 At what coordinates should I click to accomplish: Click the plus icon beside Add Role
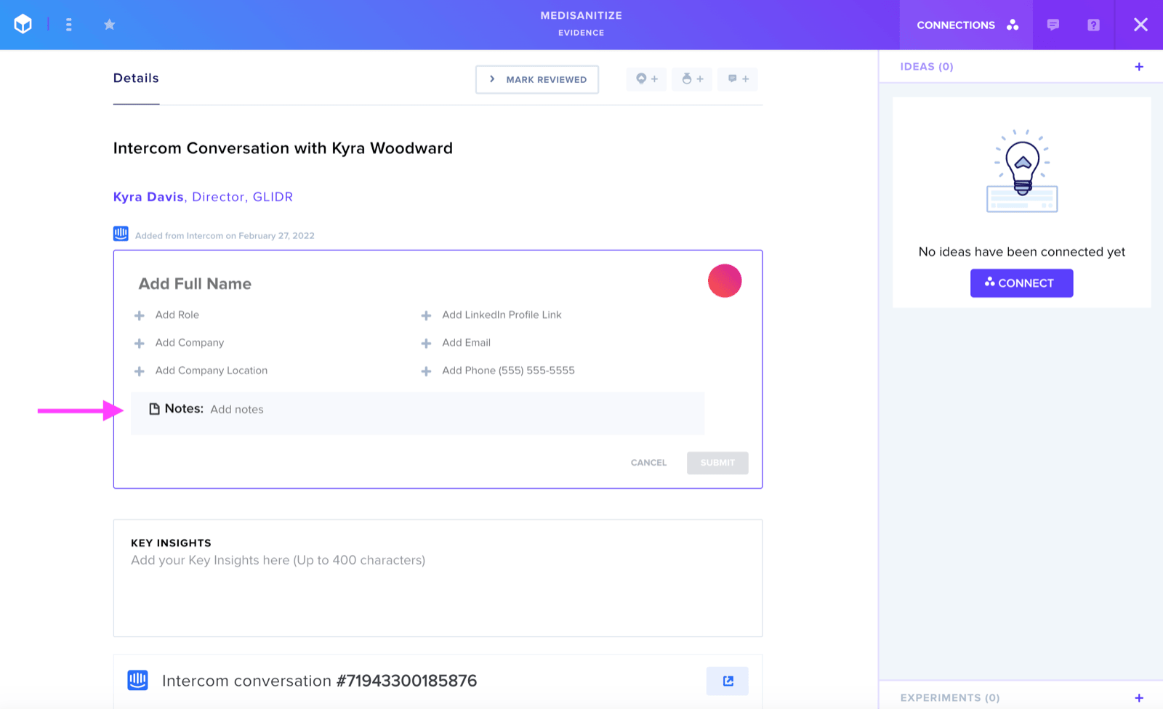[140, 315]
